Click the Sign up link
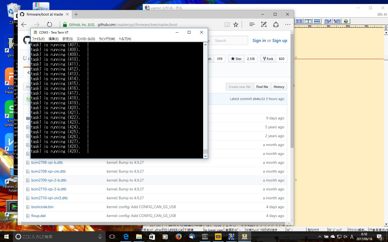The width and height of the screenshot is (388, 242). (280, 41)
